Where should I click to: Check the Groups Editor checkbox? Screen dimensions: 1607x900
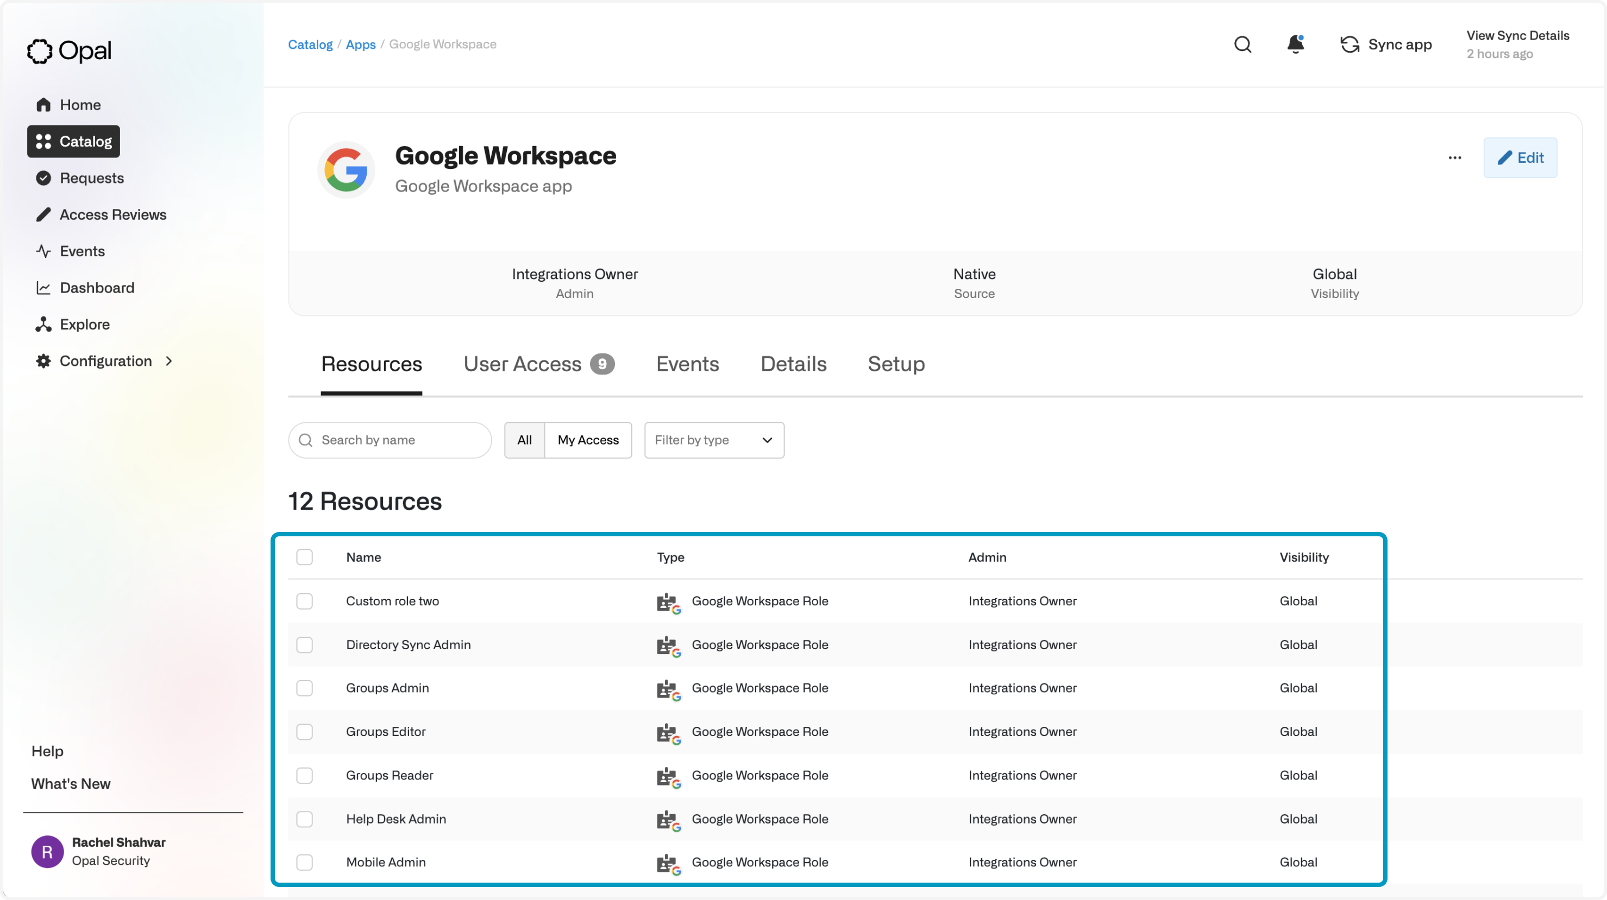(304, 732)
